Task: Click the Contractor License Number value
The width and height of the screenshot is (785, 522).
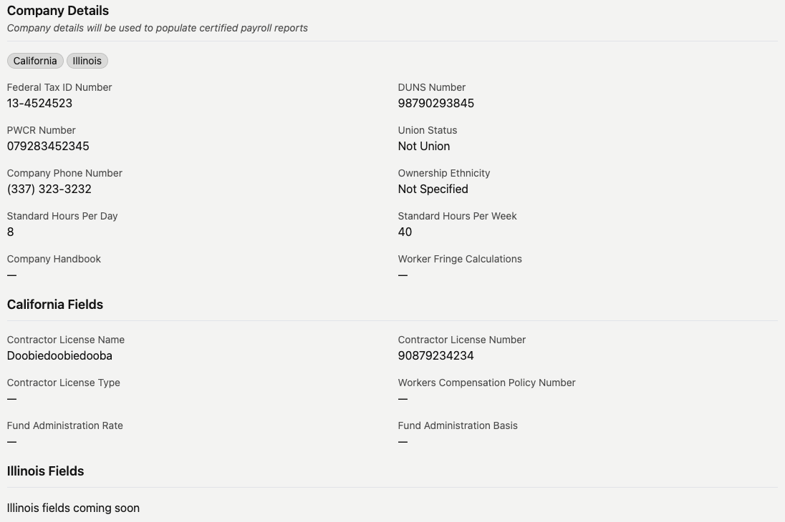Action: click(435, 355)
